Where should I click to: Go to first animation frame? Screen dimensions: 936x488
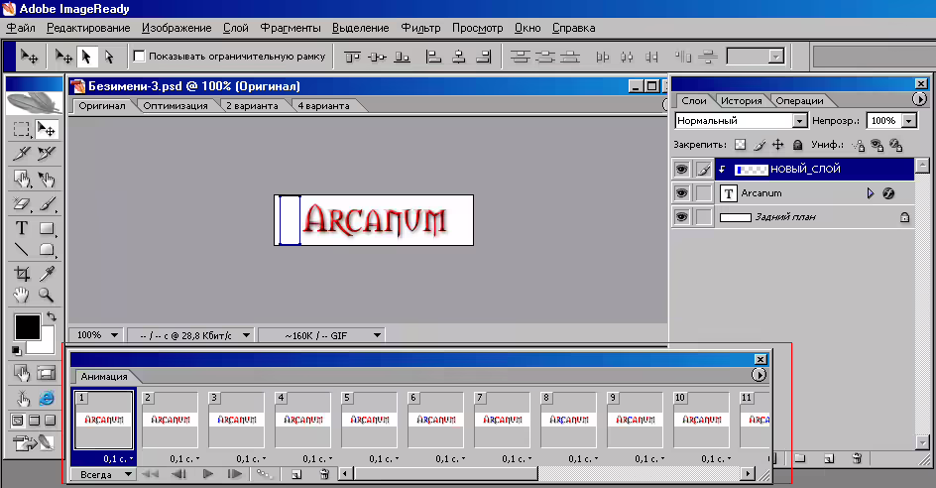tap(150, 474)
